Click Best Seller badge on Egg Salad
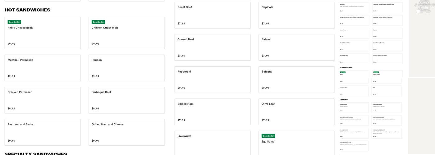 click(x=268, y=136)
